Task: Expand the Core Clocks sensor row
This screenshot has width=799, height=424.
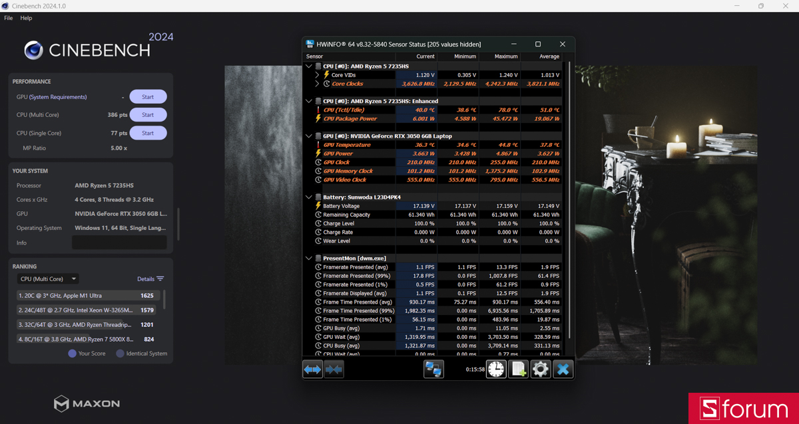Action: point(318,84)
